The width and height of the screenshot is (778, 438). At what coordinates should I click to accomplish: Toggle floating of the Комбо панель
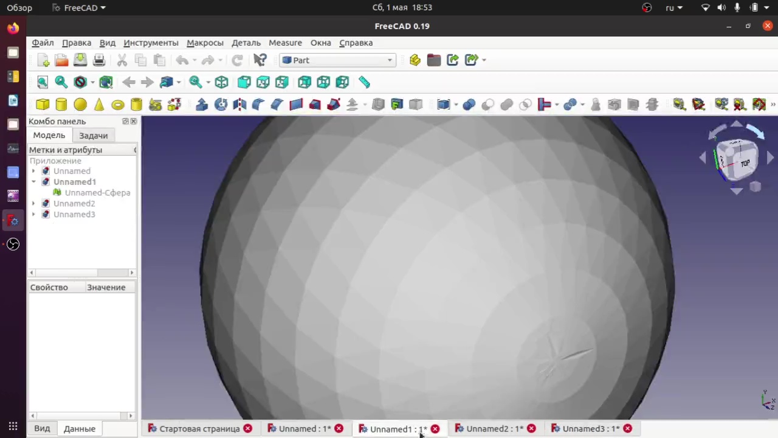[125, 121]
